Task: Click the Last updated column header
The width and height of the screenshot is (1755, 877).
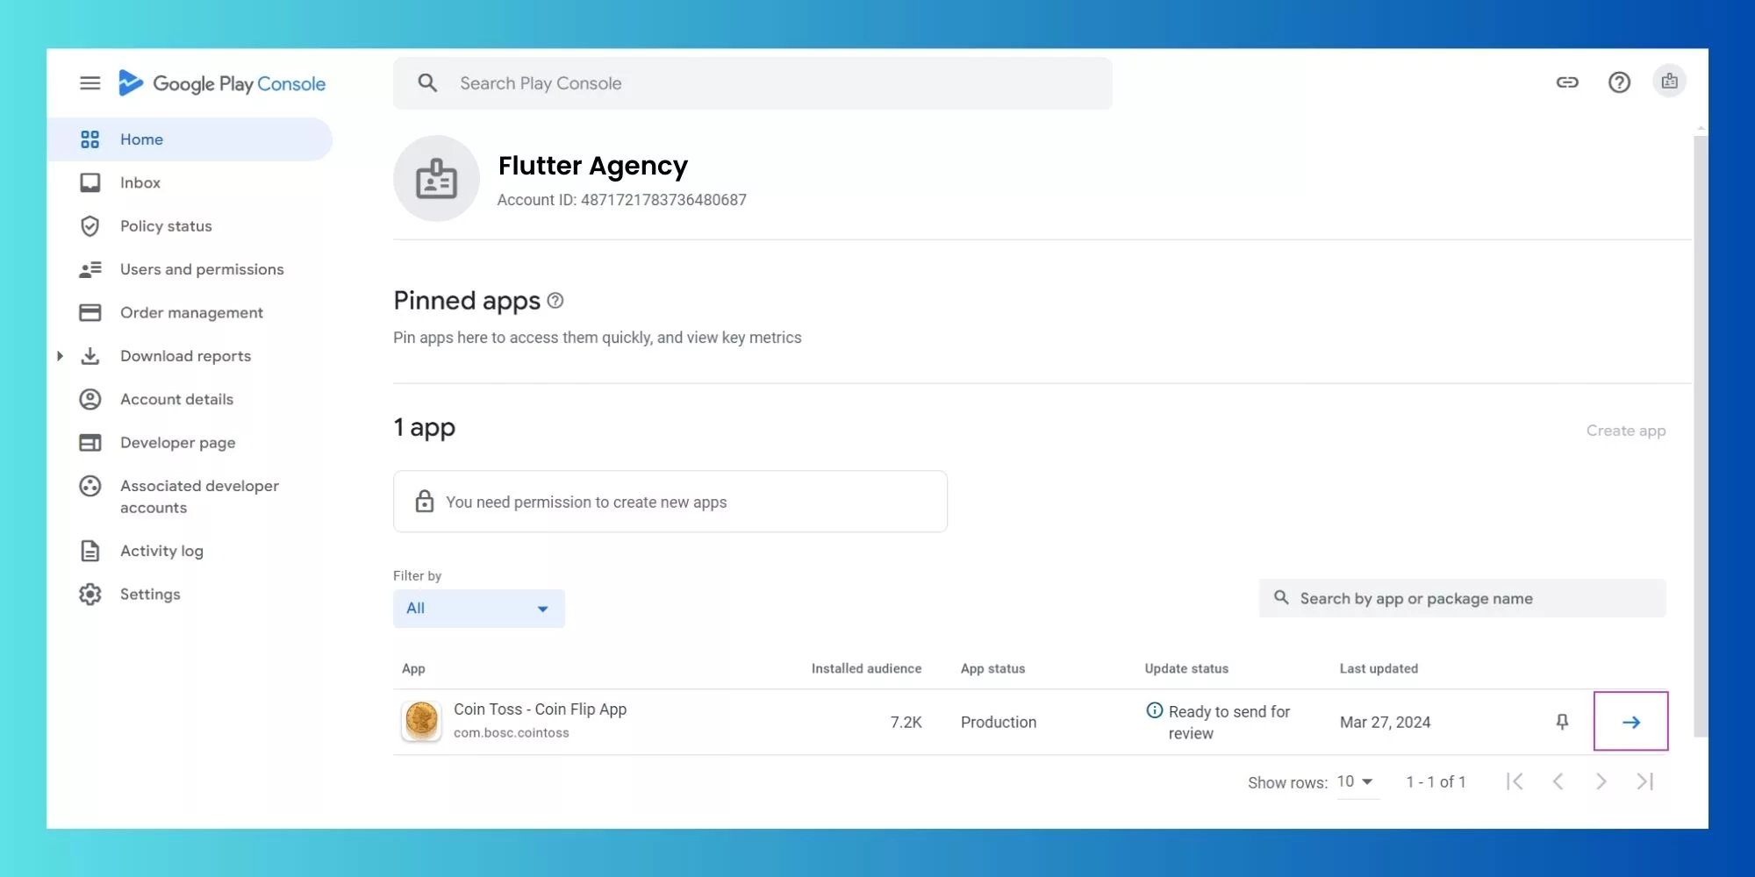Action: [x=1379, y=668]
